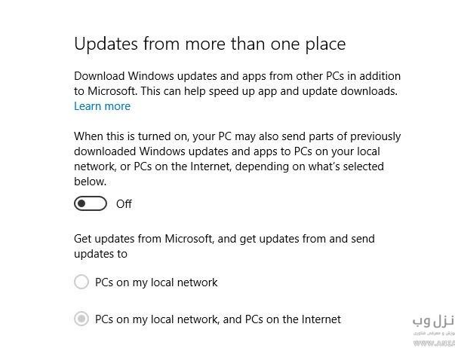This screenshot has width=455, height=348.
Task: Click the 'Updates from more than one place' heading
Action: point(210,44)
